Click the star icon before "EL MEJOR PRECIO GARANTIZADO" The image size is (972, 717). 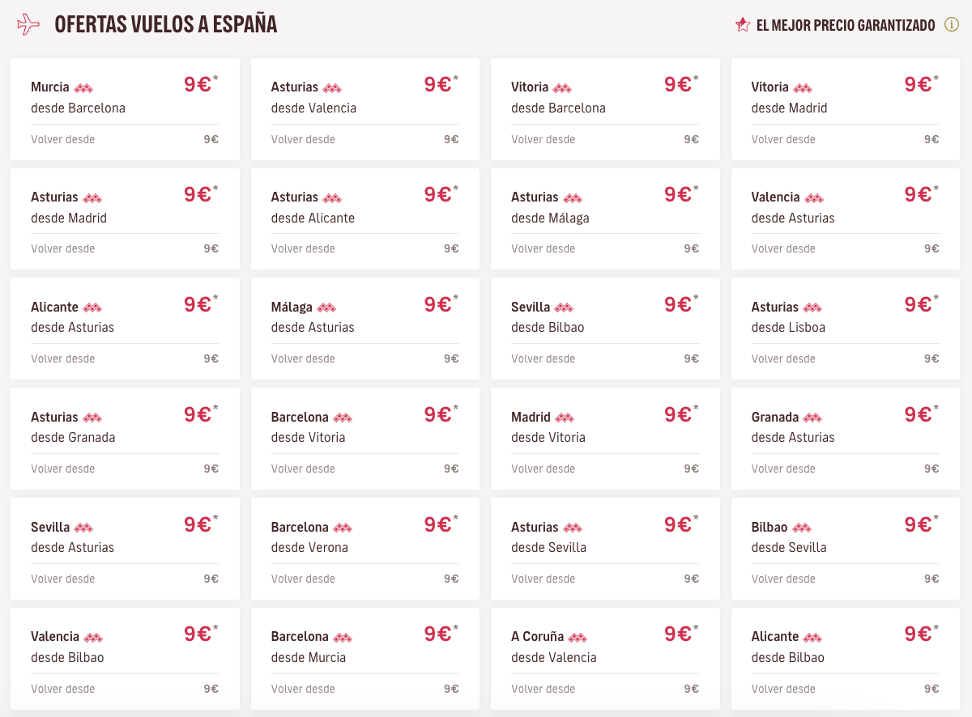pyautogui.click(x=742, y=24)
